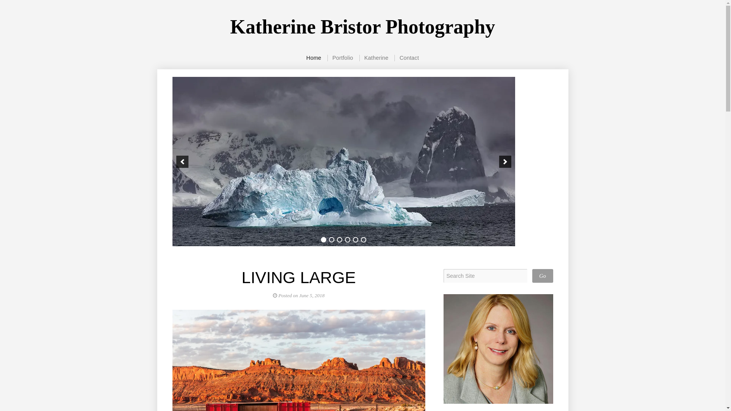Select slideshow dot number 3
Image resolution: width=731 pixels, height=411 pixels.
tap(339, 240)
